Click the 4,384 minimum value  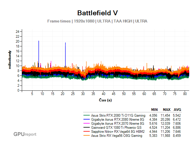tap(153, 120)
